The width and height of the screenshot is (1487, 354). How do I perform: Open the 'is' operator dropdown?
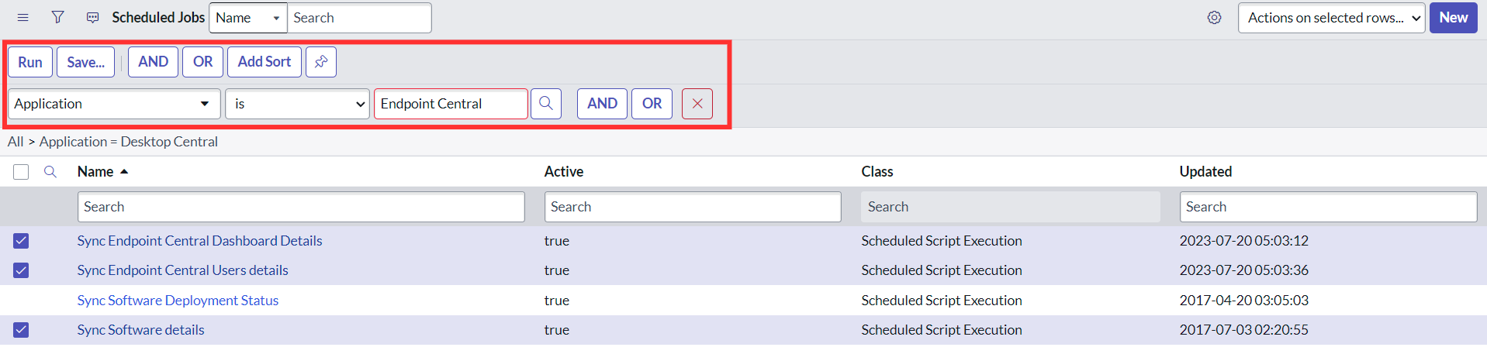pos(297,104)
